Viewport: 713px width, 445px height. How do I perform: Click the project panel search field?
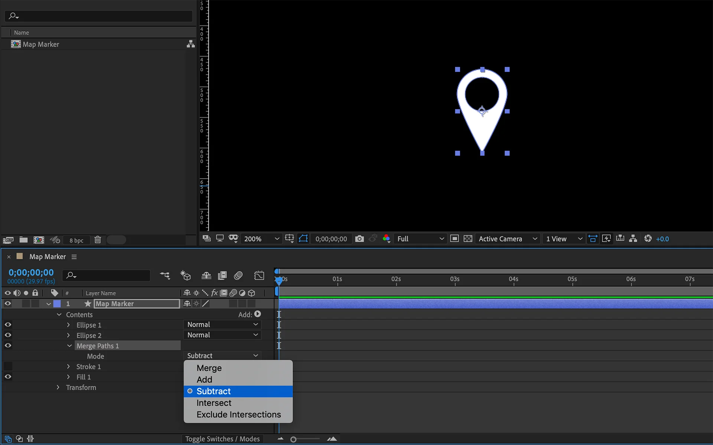pyautogui.click(x=99, y=16)
